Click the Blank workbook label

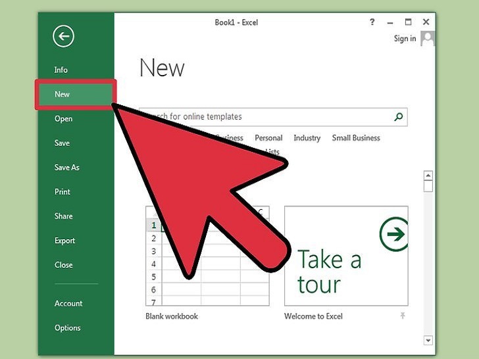pyautogui.click(x=172, y=316)
